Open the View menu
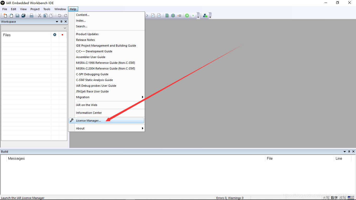Image resolution: width=356 pixels, height=200 pixels. click(x=23, y=9)
